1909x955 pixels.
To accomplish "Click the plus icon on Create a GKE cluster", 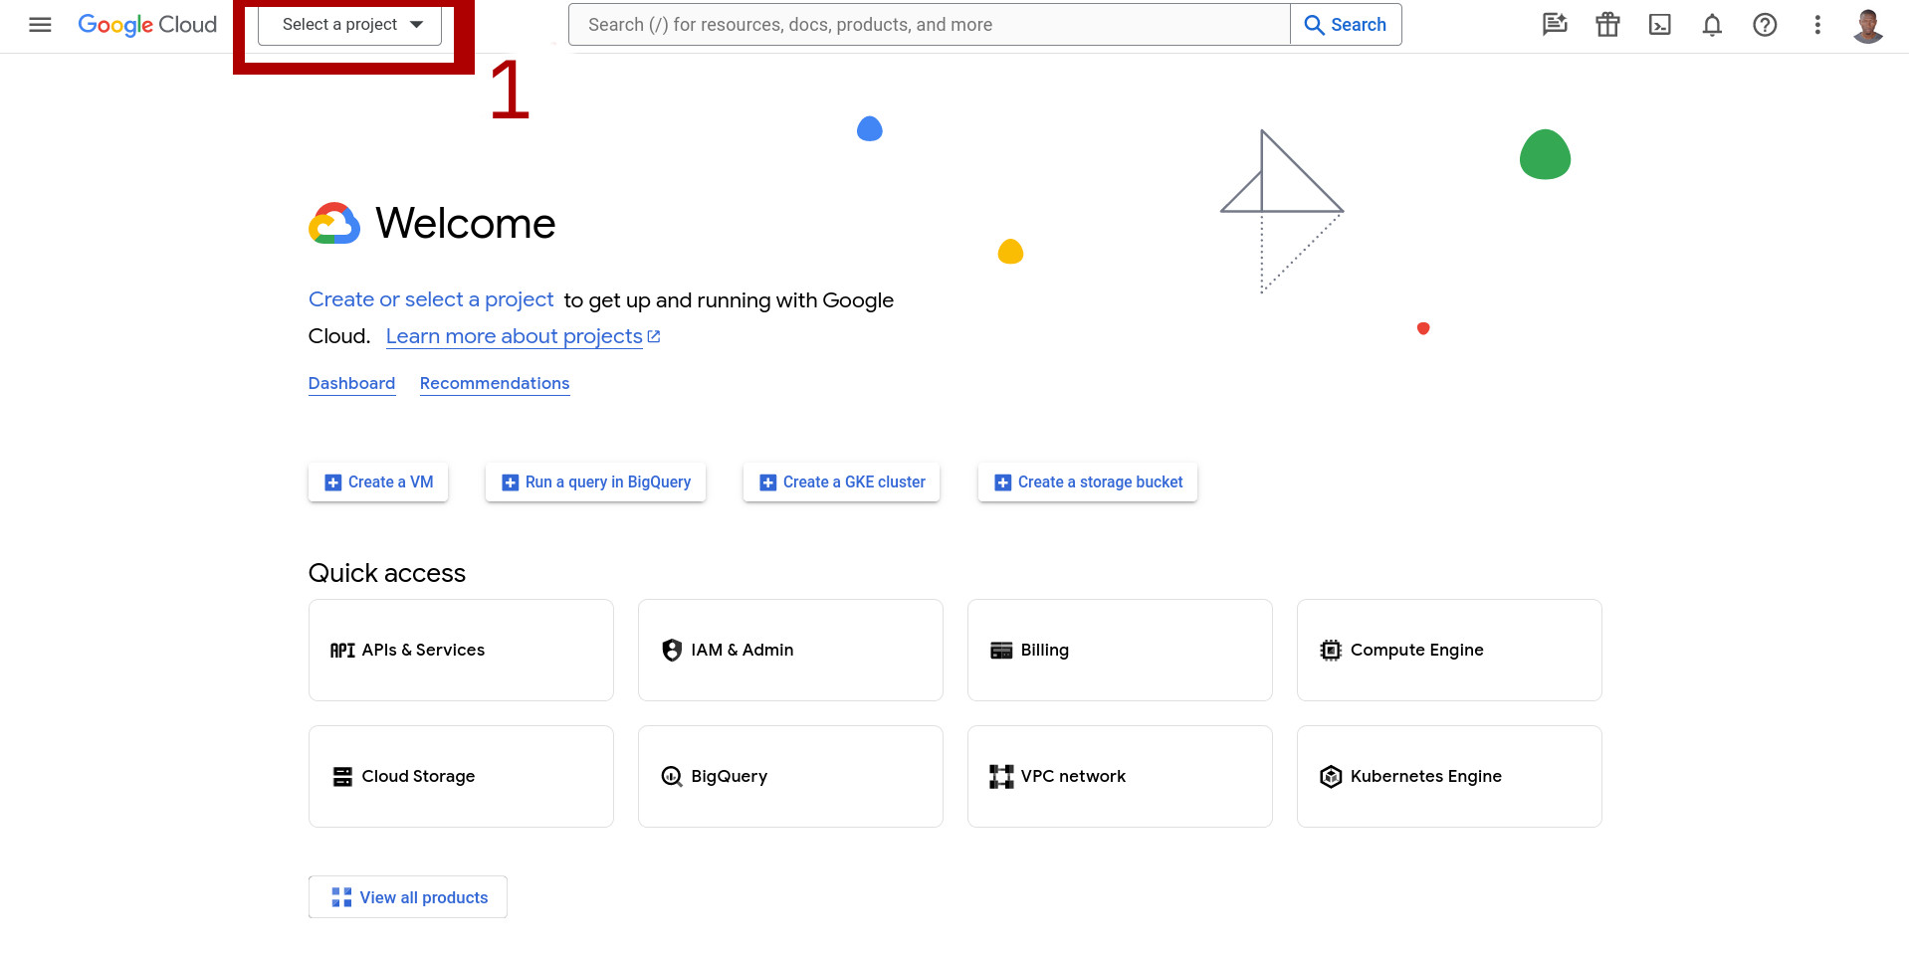I will coord(768,482).
